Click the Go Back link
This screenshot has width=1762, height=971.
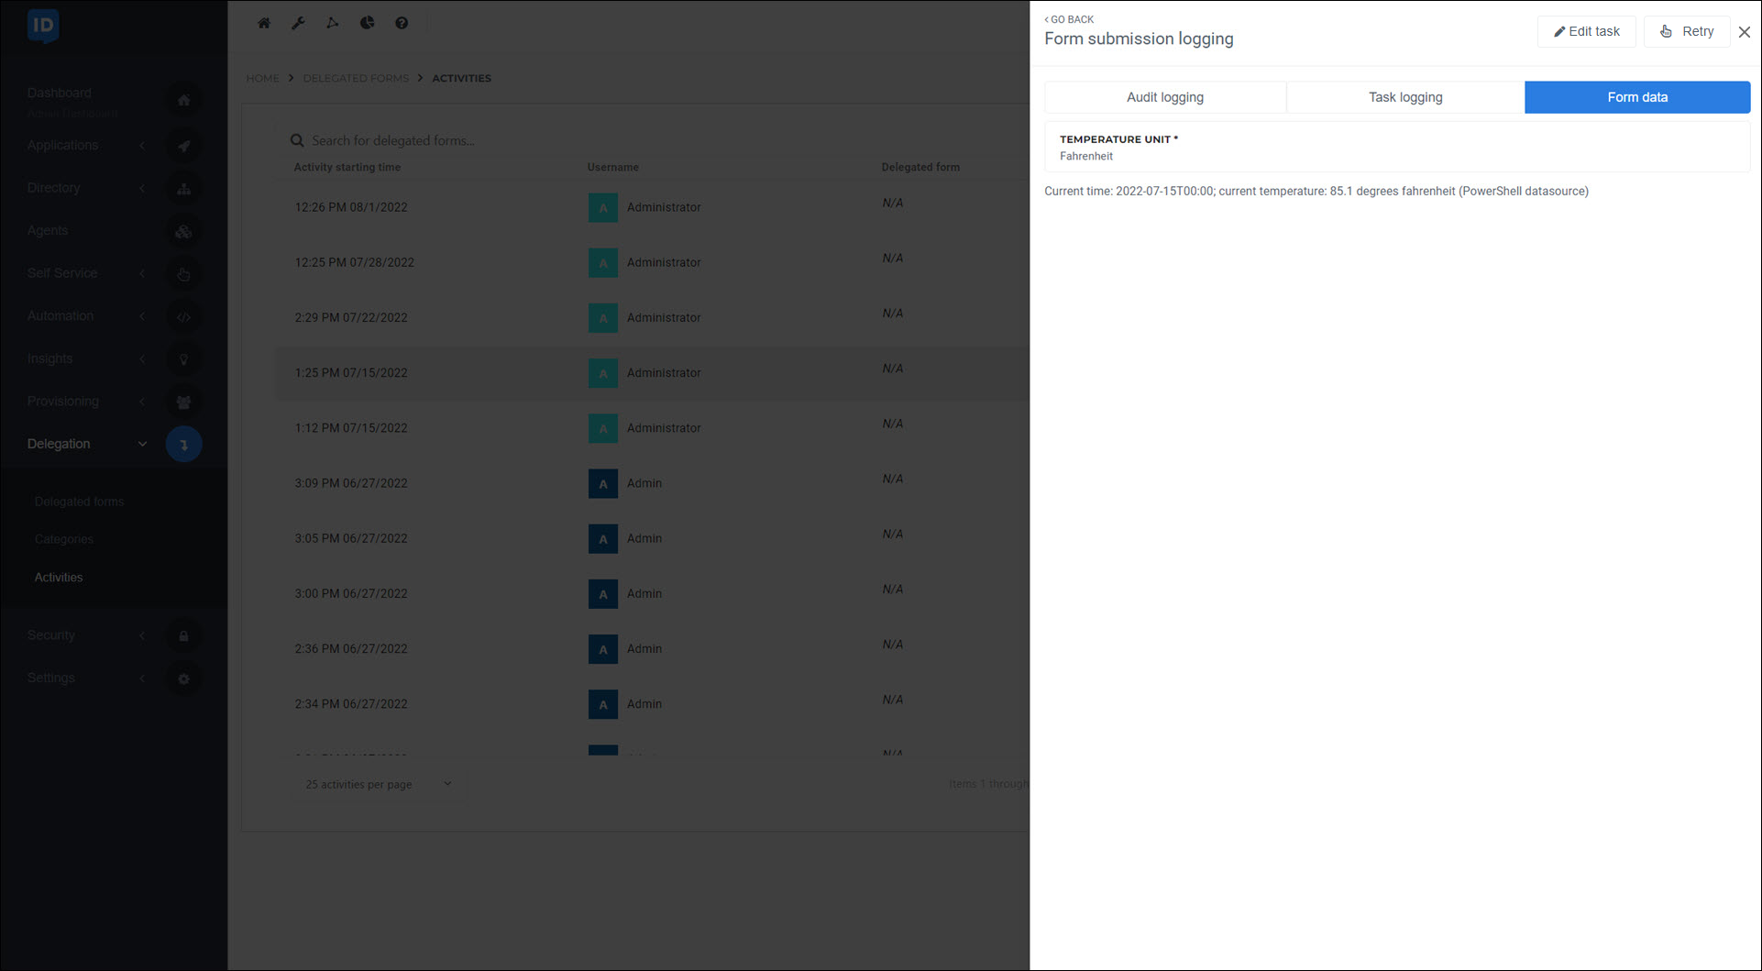[1069, 19]
